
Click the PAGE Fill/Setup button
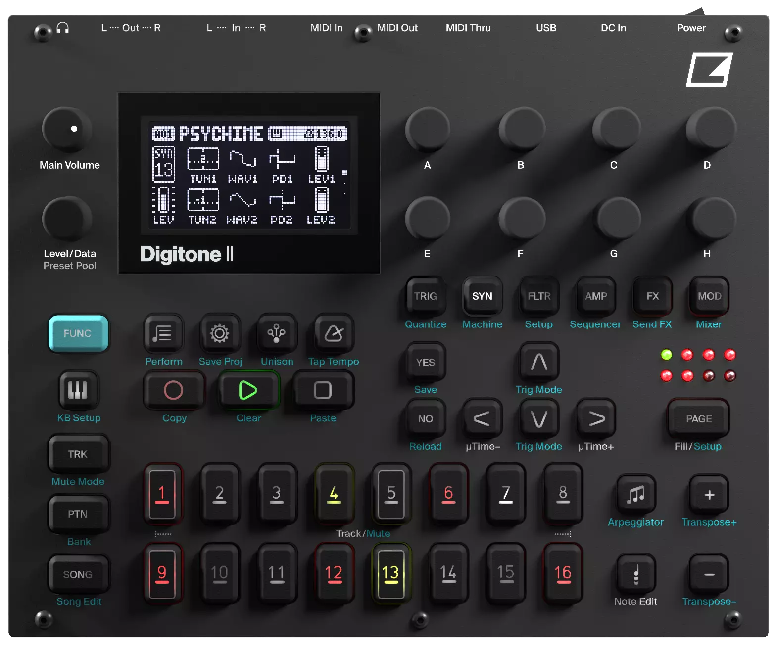tap(698, 418)
